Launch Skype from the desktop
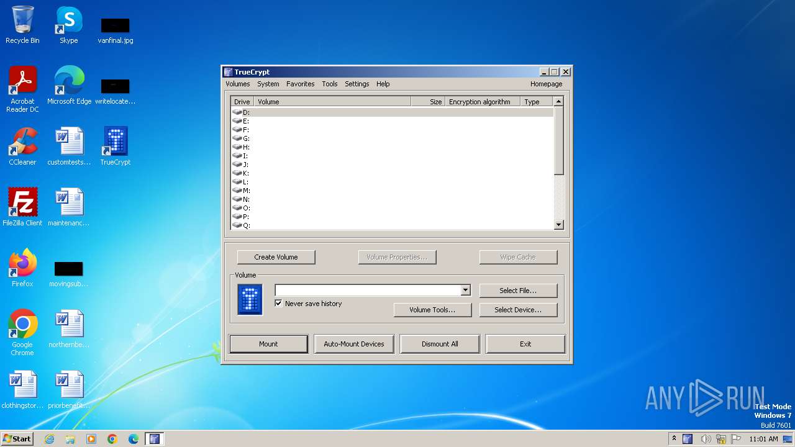795x447 pixels. tap(69, 25)
